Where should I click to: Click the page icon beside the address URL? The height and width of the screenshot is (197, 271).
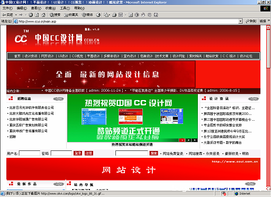point(16,21)
